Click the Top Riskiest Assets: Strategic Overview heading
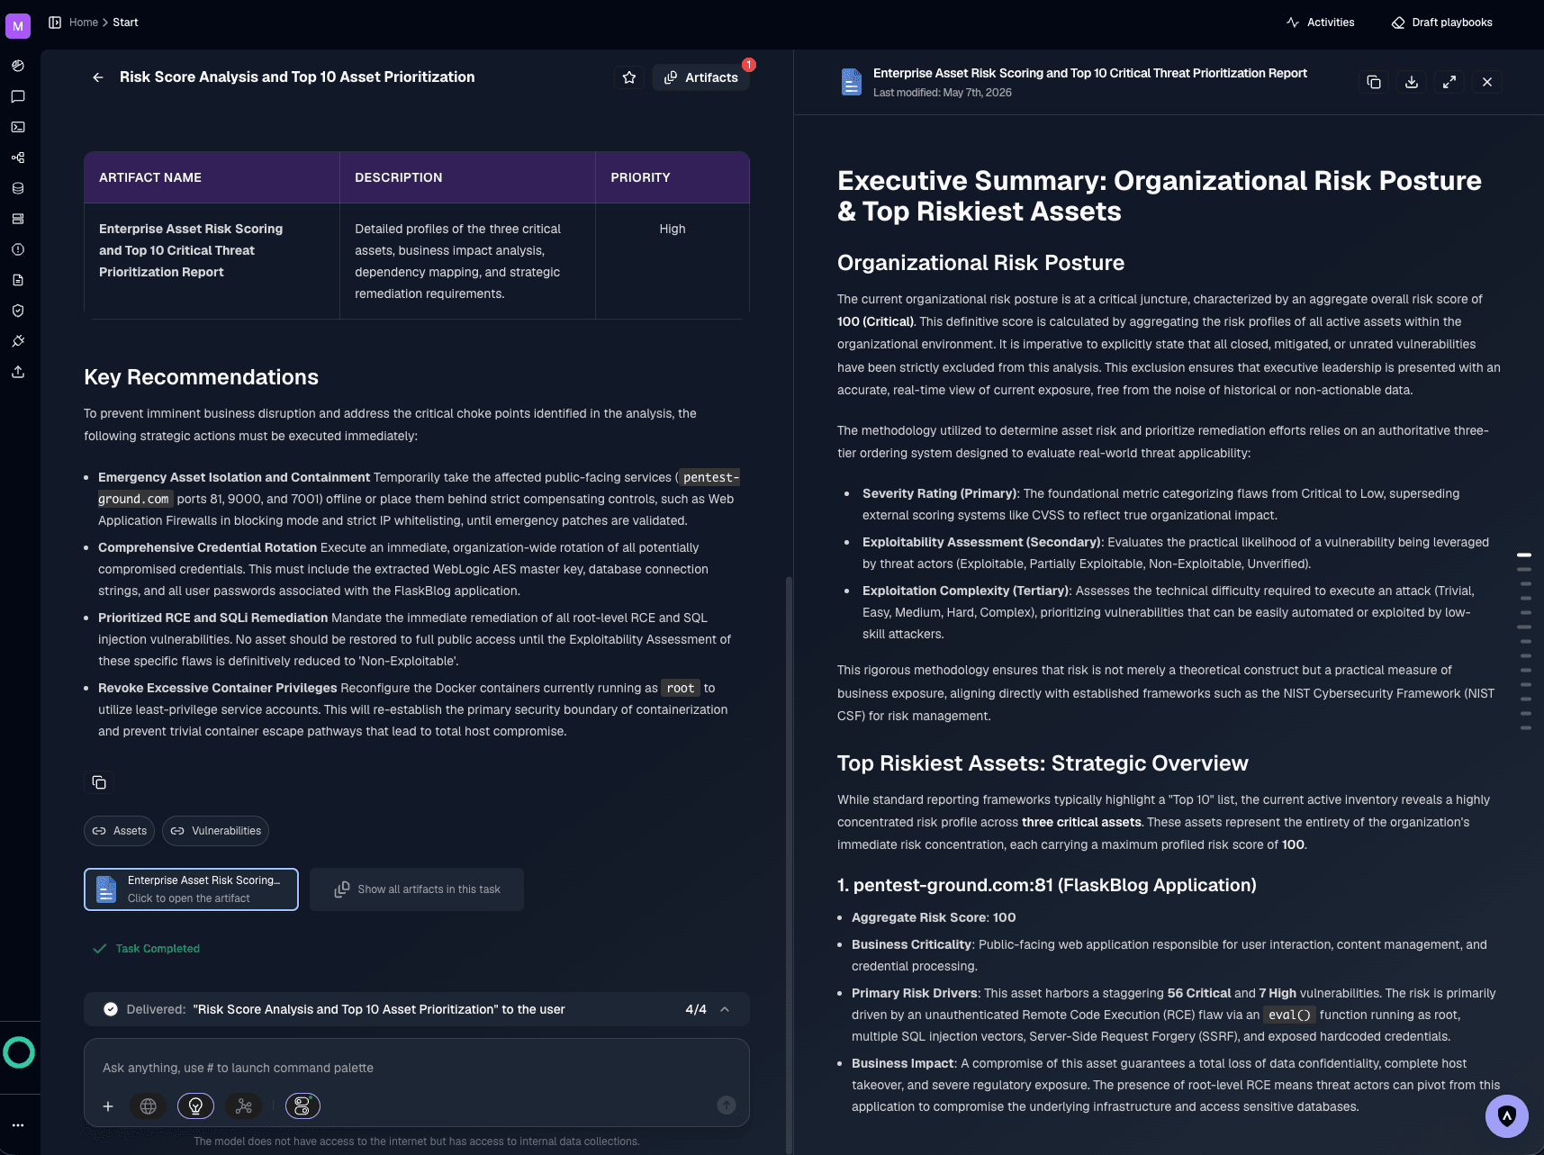 (1043, 763)
